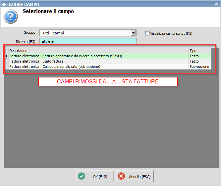
Task: Click the Tipo column header
Action: 200,51
